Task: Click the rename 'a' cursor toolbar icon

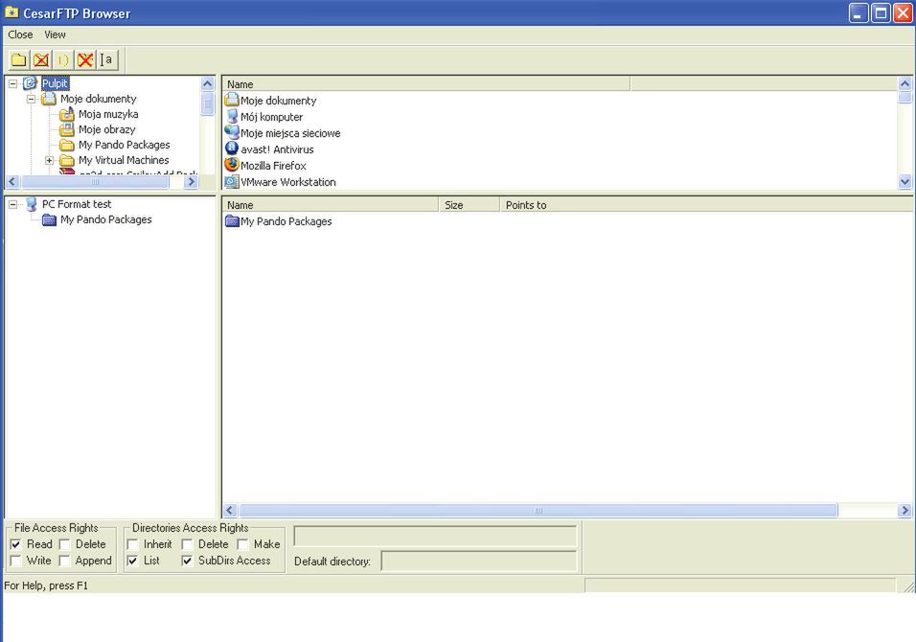Action: (107, 59)
